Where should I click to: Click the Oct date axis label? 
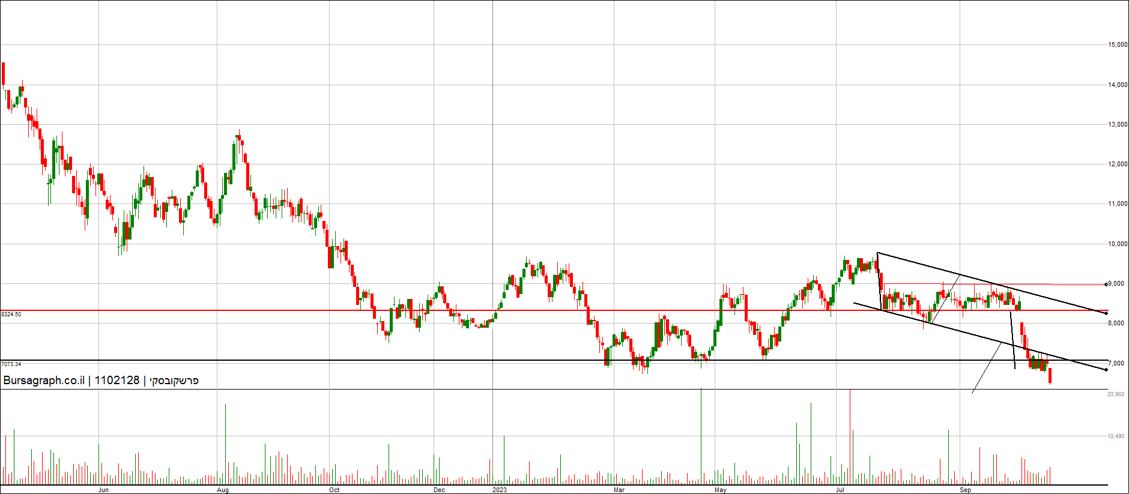(x=334, y=490)
